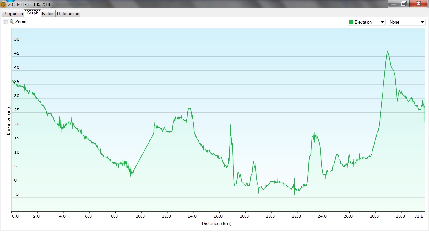
Task: Restore down the activity window
Action: point(404,3)
